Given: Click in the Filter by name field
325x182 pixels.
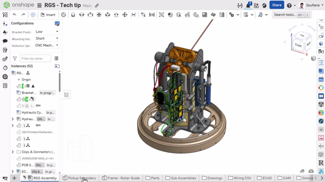Looking at the screenshot, I should (x=36, y=58).
